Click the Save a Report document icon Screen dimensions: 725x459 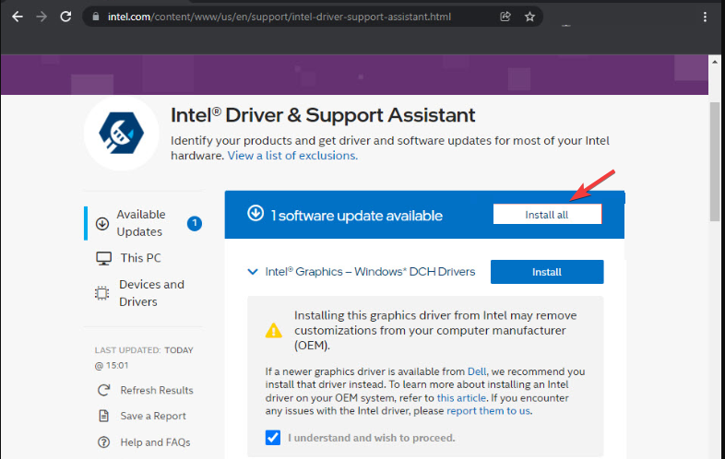[x=103, y=416]
